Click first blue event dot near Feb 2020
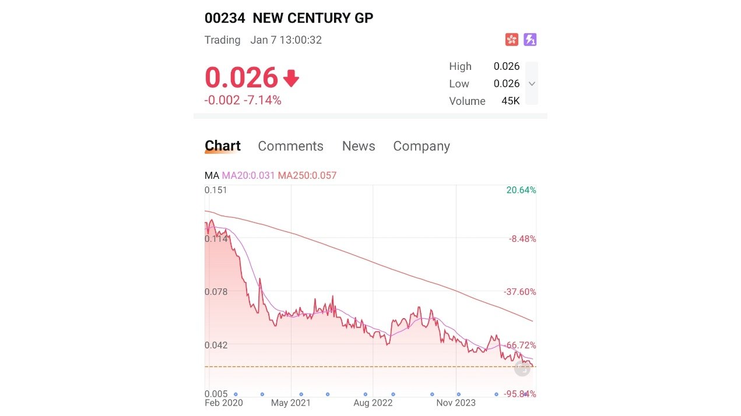The image size is (741, 416). 236,394
